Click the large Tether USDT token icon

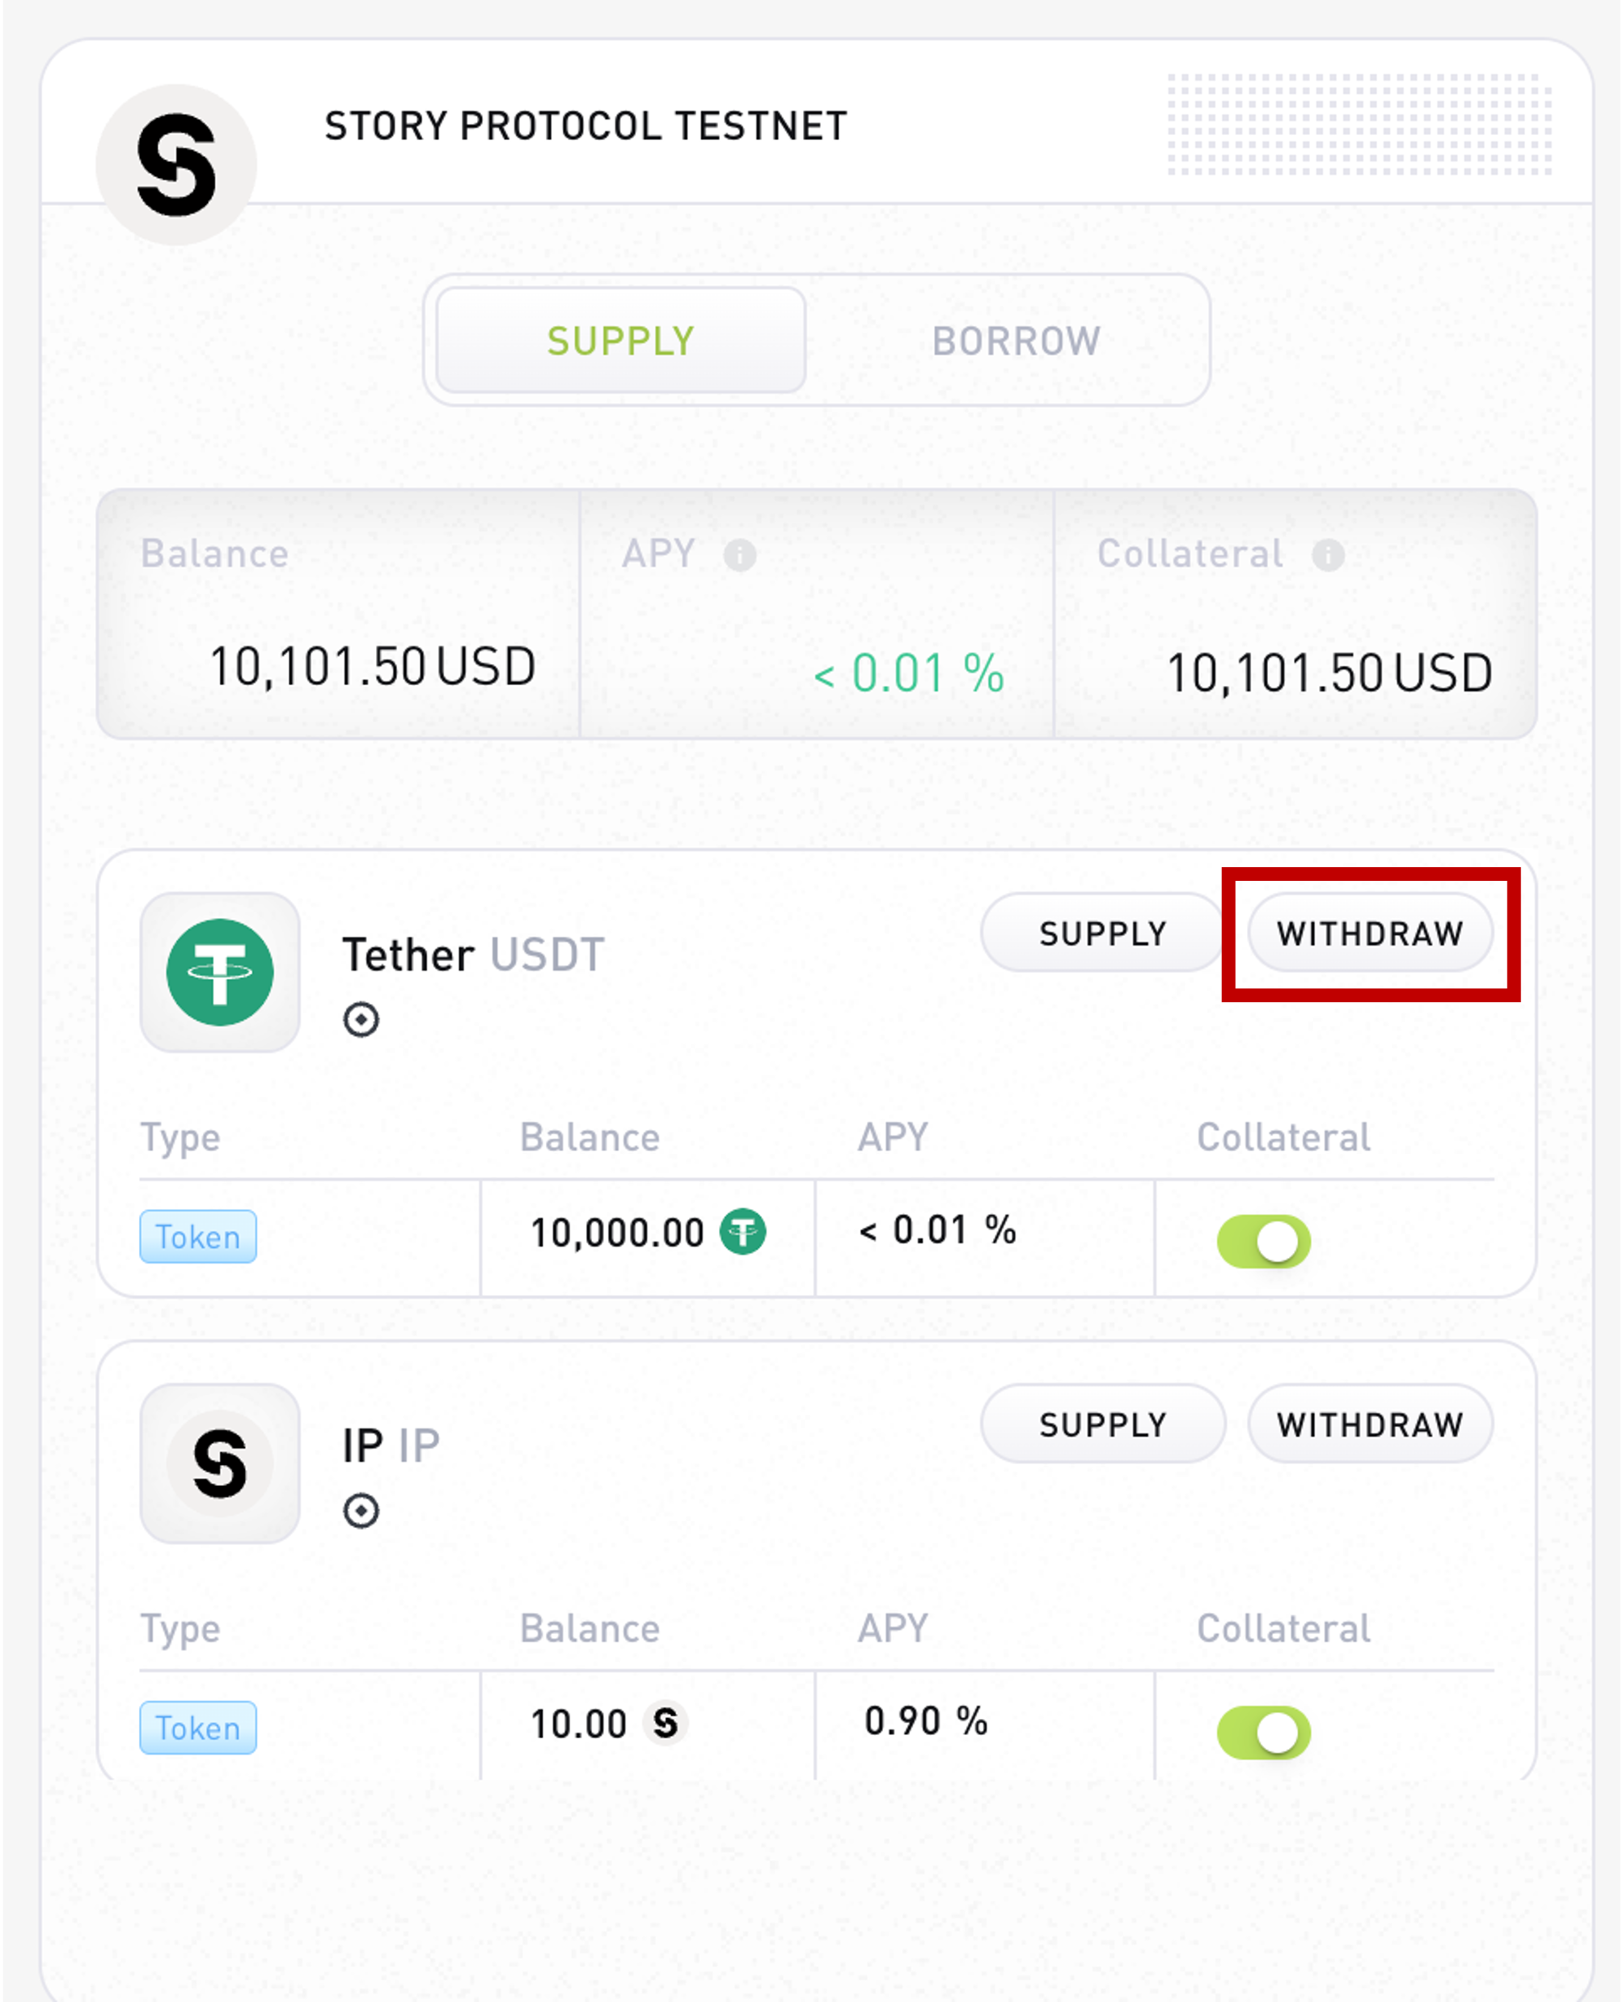point(220,971)
